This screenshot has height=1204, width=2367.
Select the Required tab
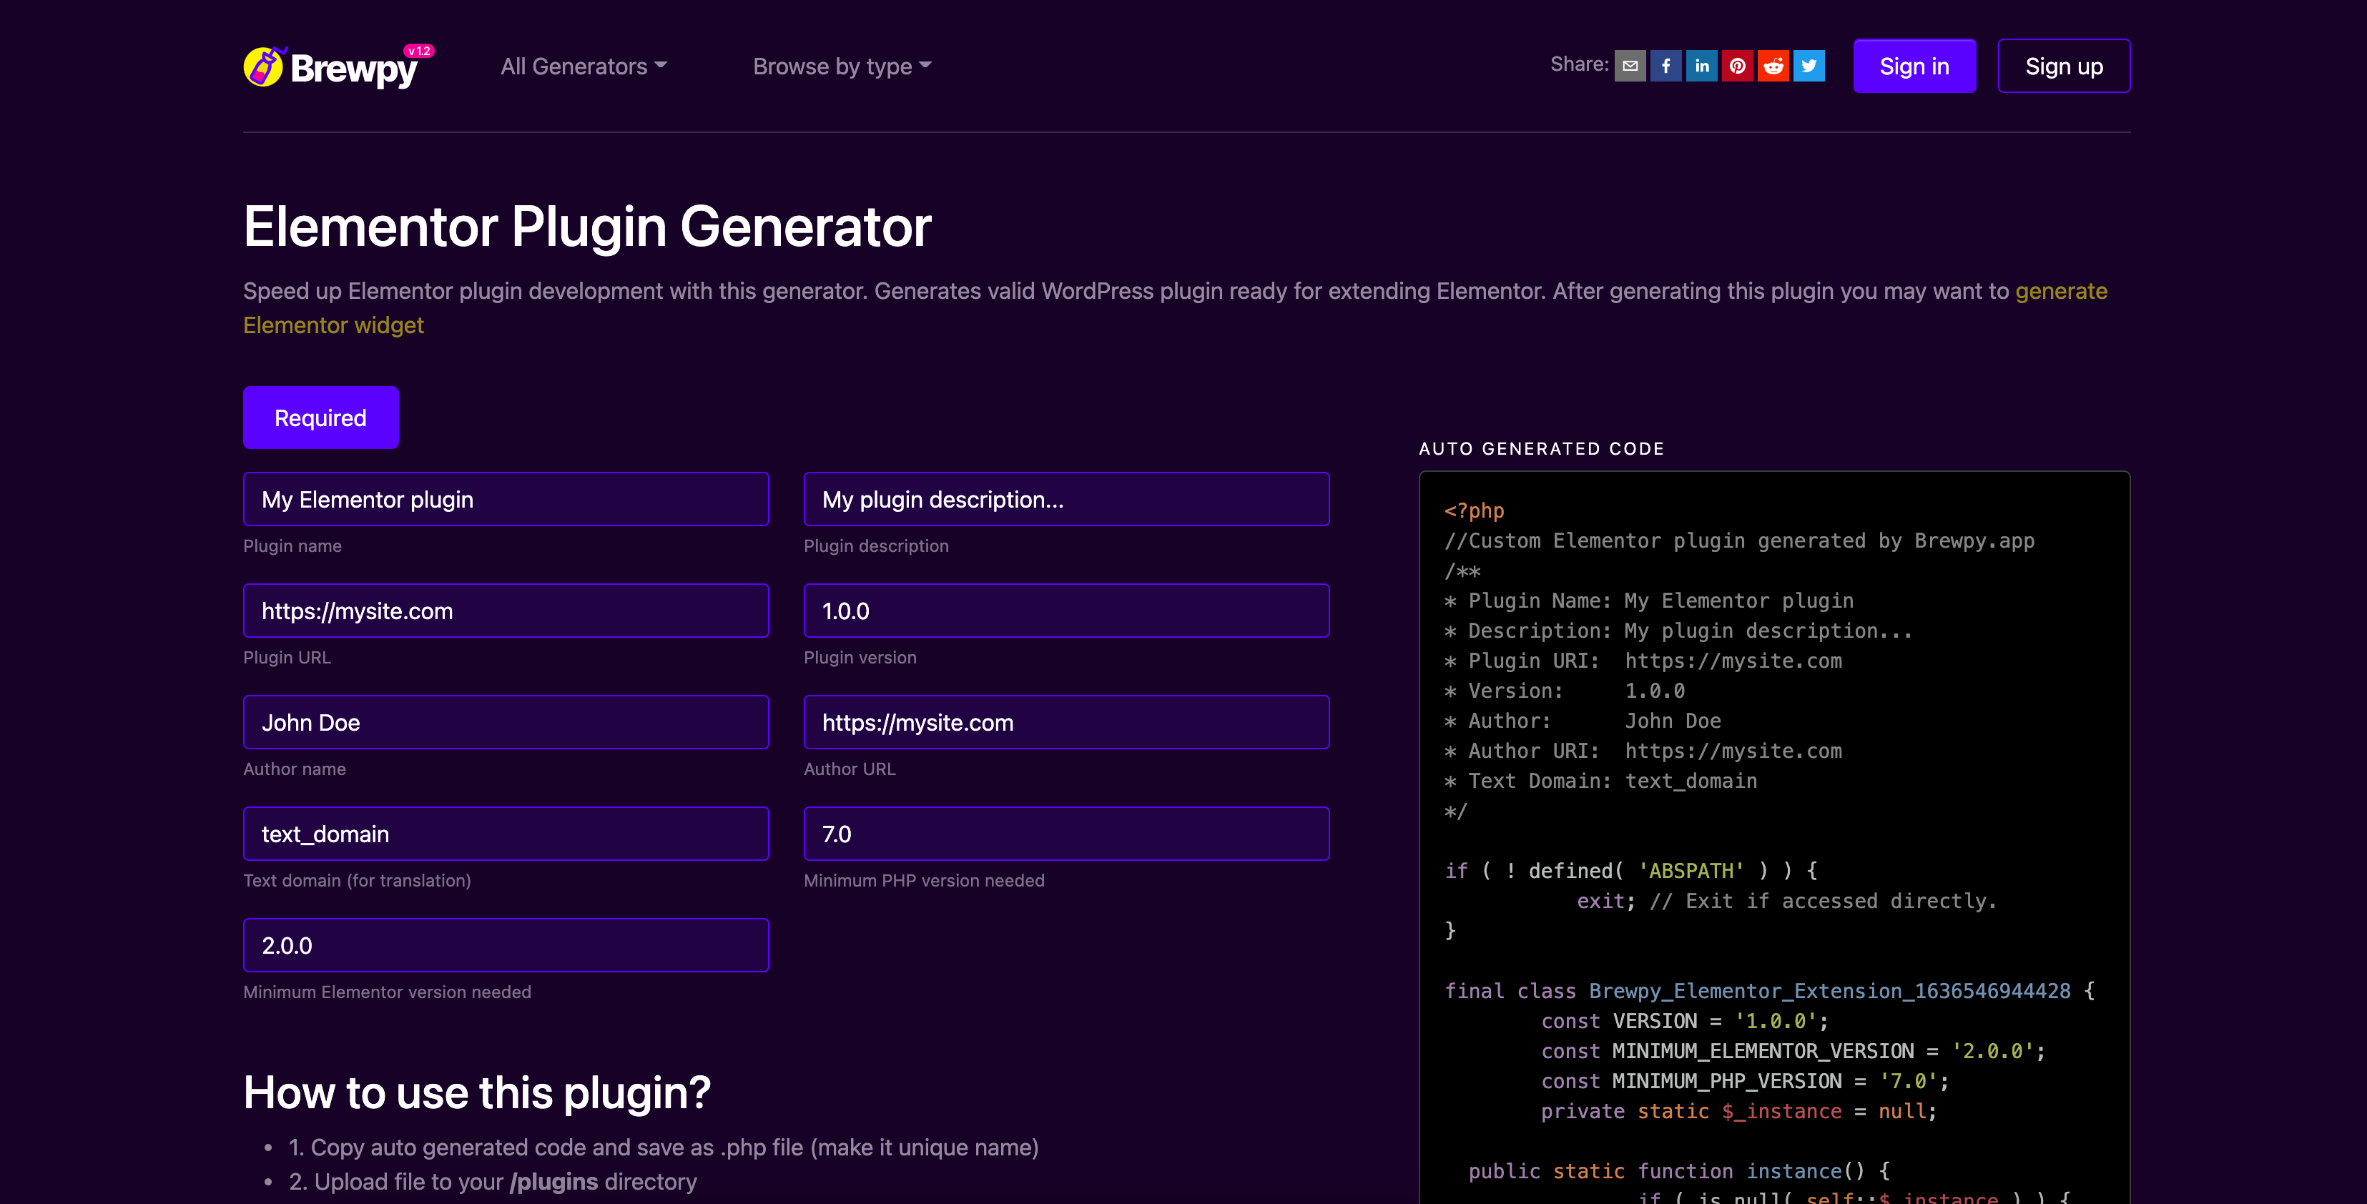click(x=320, y=418)
